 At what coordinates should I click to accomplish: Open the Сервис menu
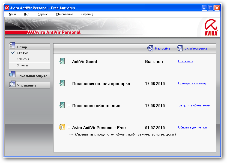point(43,14)
